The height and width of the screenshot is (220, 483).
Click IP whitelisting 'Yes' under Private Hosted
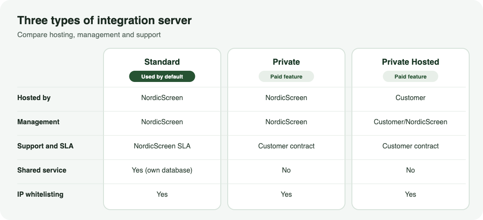coord(410,194)
